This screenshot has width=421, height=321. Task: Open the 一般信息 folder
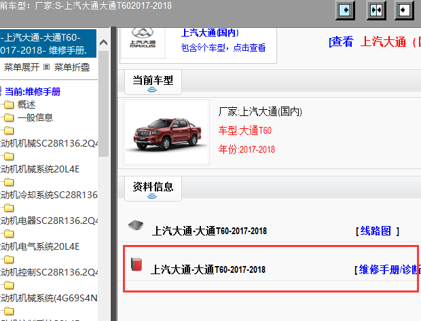pos(35,117)
